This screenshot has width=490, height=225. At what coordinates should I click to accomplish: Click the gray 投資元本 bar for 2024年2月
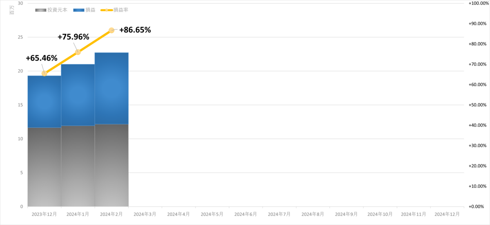point(111,165)
